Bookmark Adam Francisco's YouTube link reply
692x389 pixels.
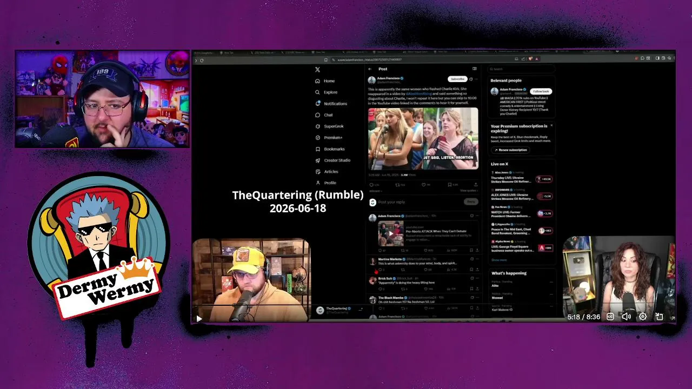471,250
